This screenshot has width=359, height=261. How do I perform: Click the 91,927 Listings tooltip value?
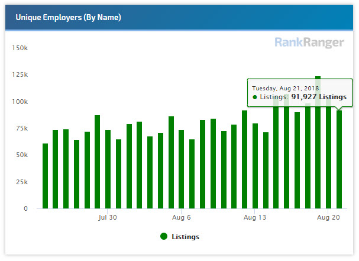click(x=319, y=97)
